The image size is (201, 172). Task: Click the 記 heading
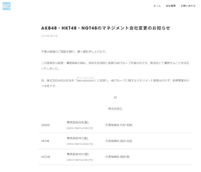[115, 98]
